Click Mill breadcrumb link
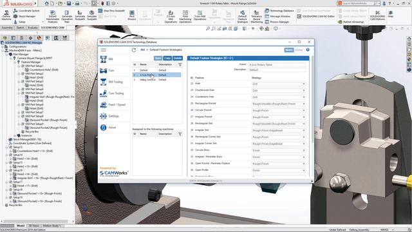 click(x=143, y=50)
